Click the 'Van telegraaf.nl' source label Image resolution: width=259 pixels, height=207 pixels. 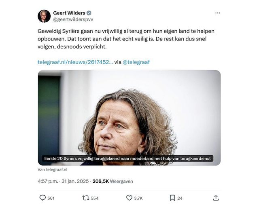pyautogui.click(x=52, y=169)
